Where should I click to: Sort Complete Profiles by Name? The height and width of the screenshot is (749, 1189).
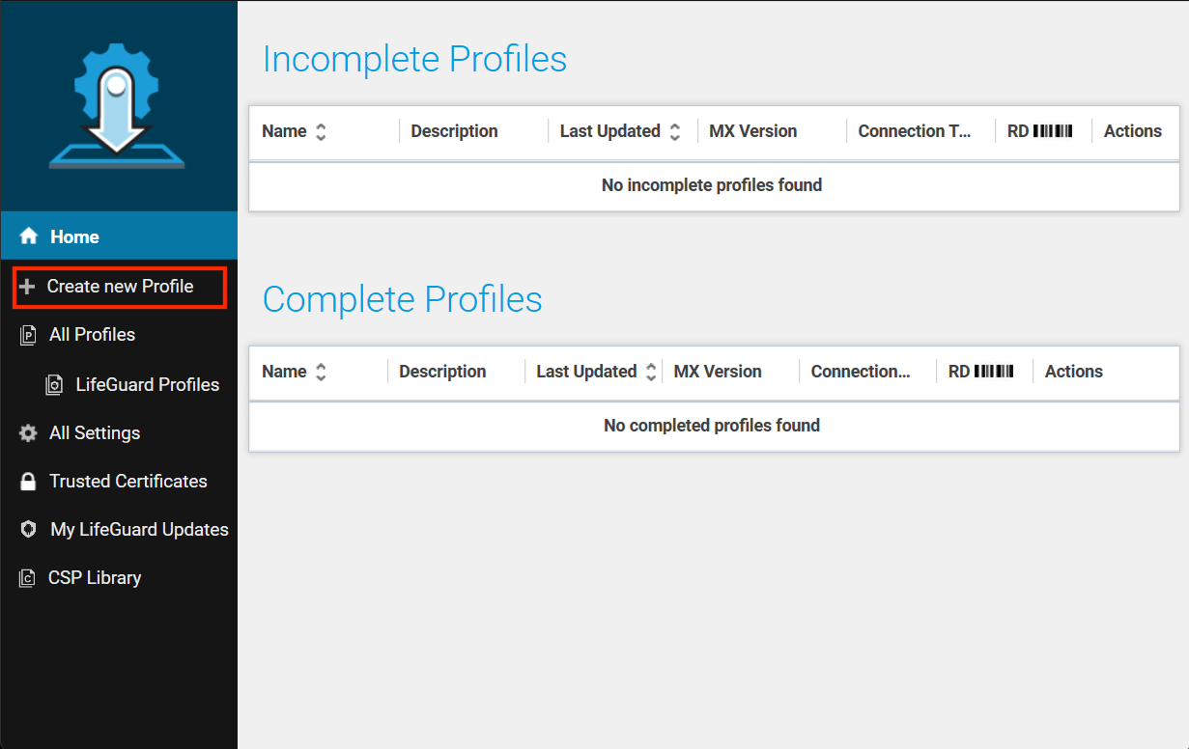click(321, 373)
